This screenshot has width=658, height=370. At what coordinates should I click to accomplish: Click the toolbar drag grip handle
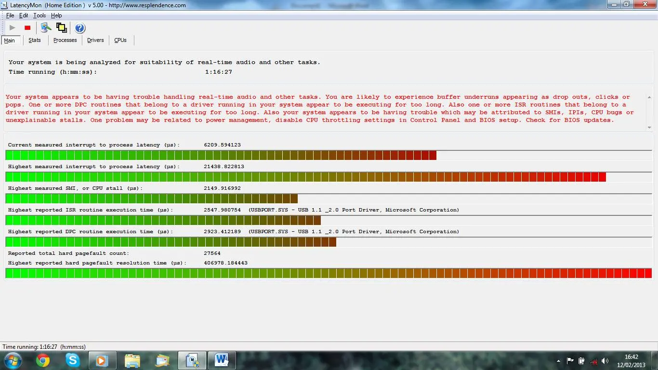tap(2, 28)
